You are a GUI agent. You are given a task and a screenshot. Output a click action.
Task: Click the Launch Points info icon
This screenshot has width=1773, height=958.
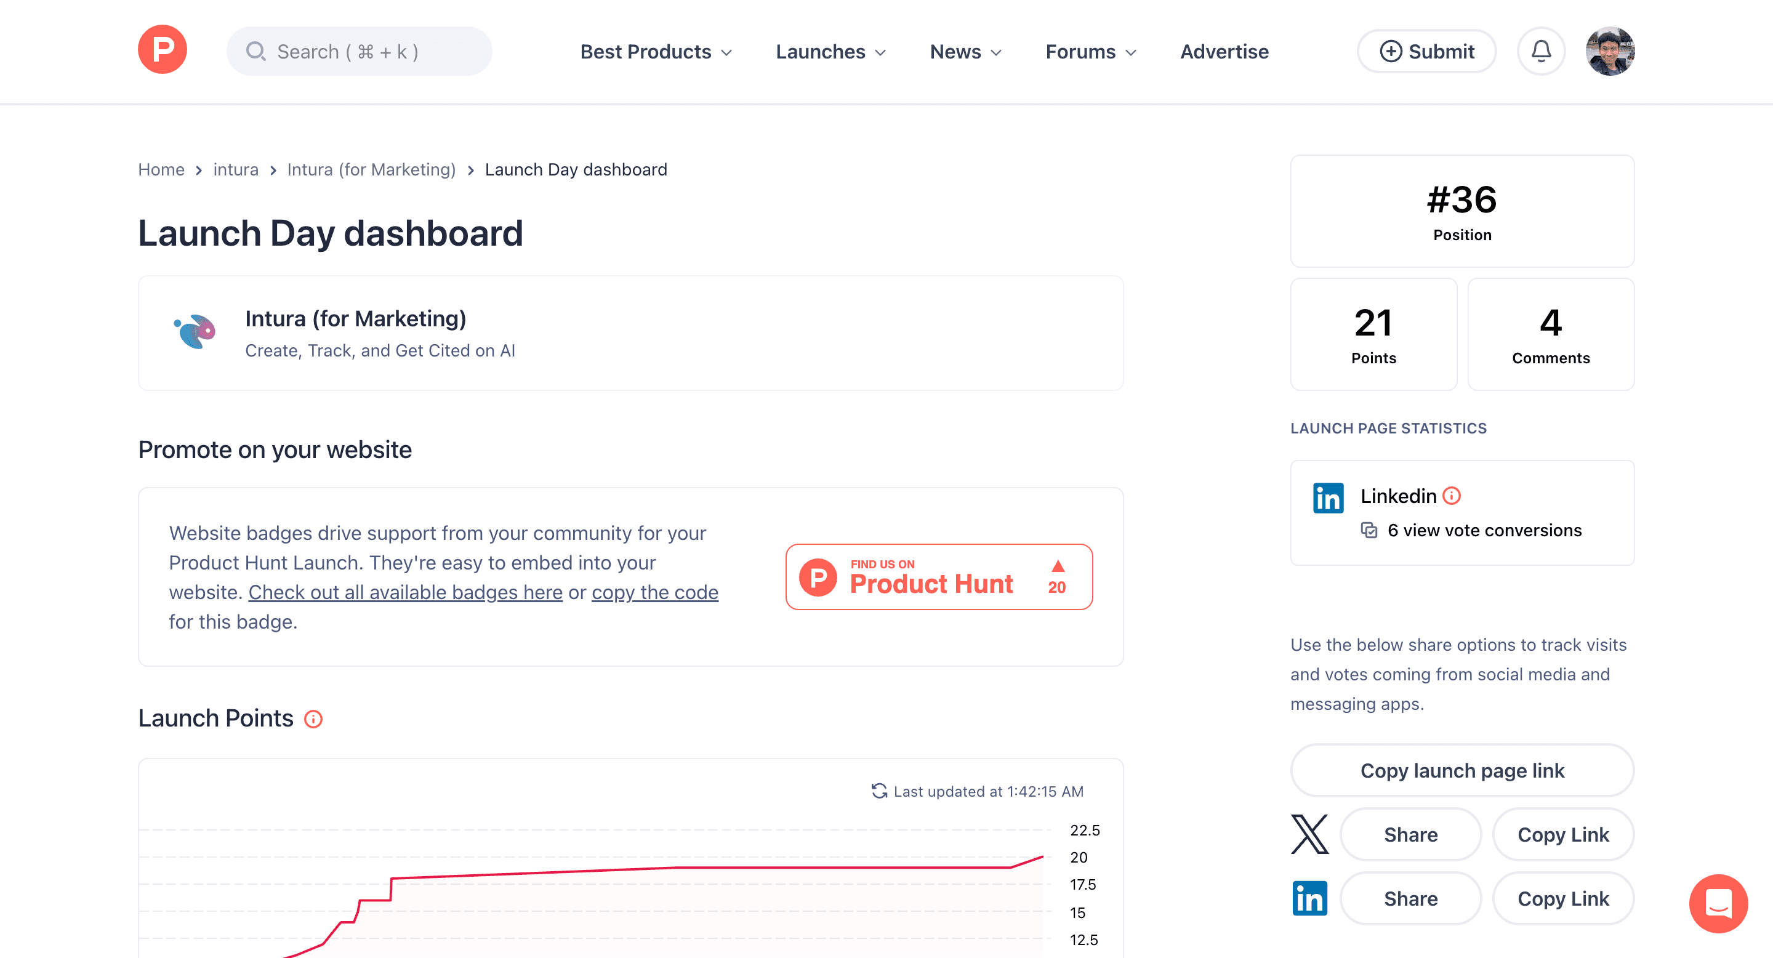[x=313, y=719]
